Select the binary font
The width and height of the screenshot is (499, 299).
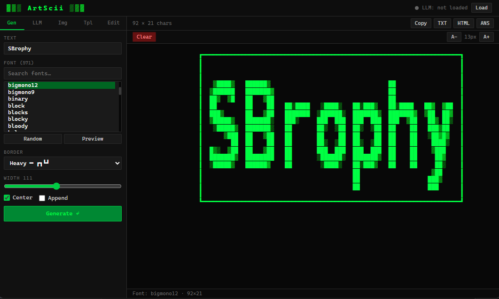coord(61,99)
